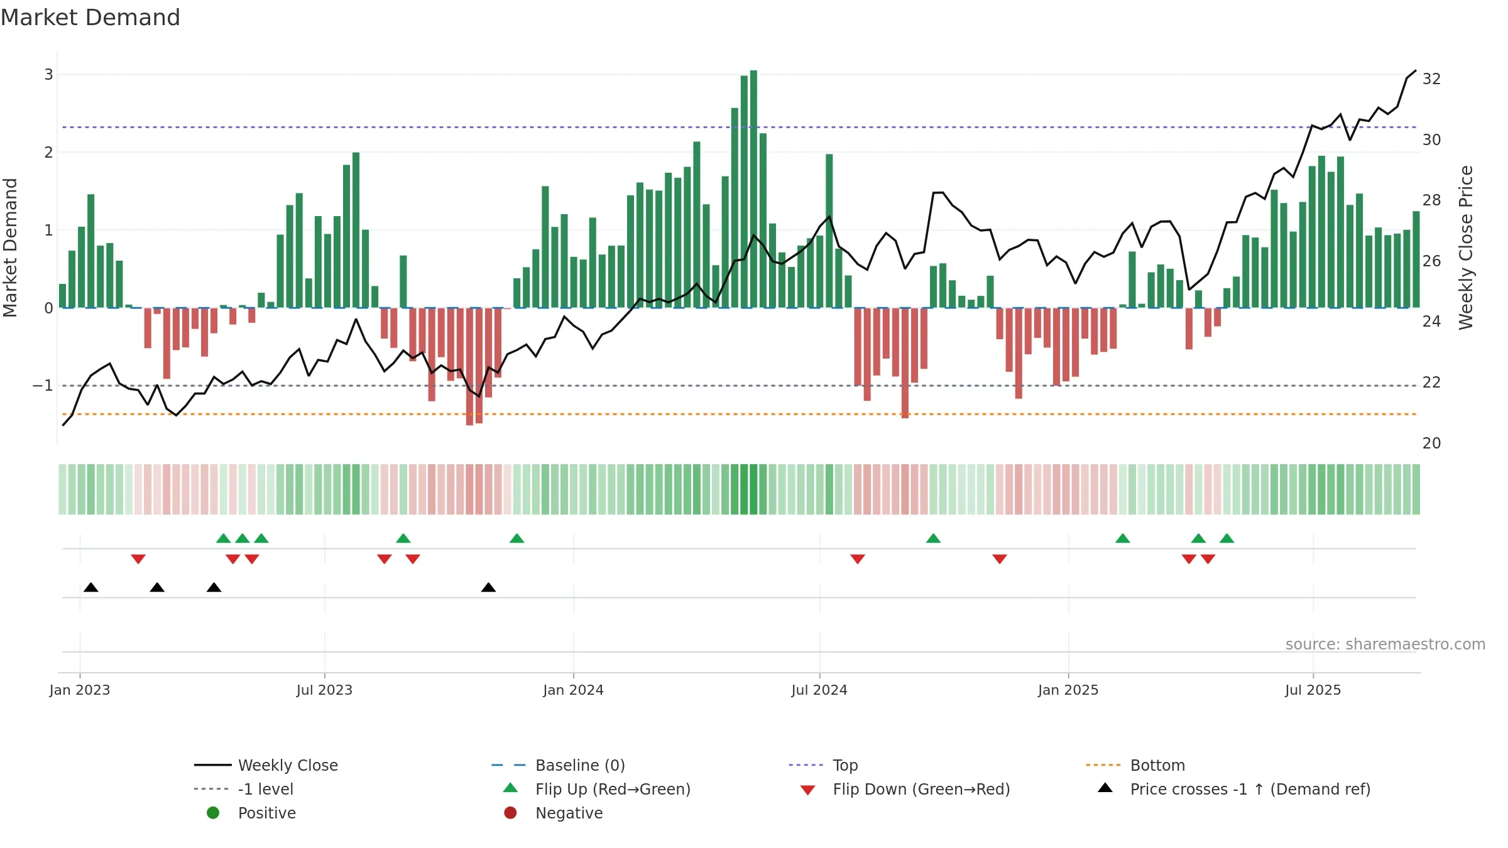Click the right axis price tick 32

click(1431, 79)
